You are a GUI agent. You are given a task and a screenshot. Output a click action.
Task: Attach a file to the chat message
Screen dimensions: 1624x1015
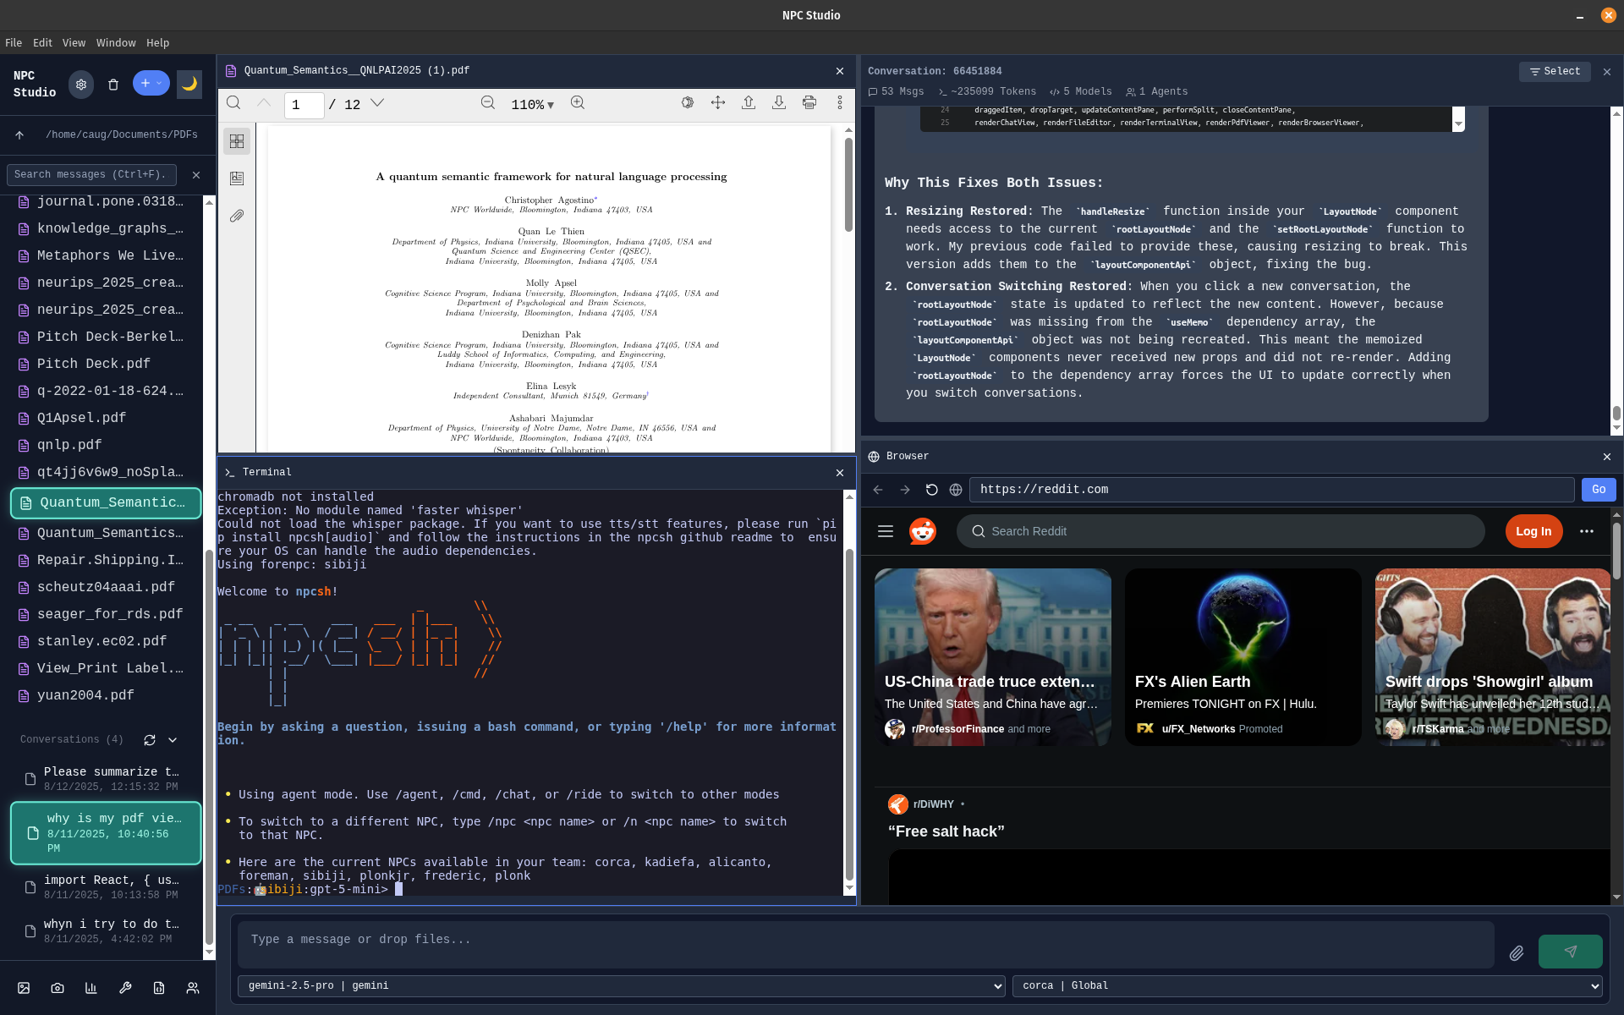click(1517, 952)
